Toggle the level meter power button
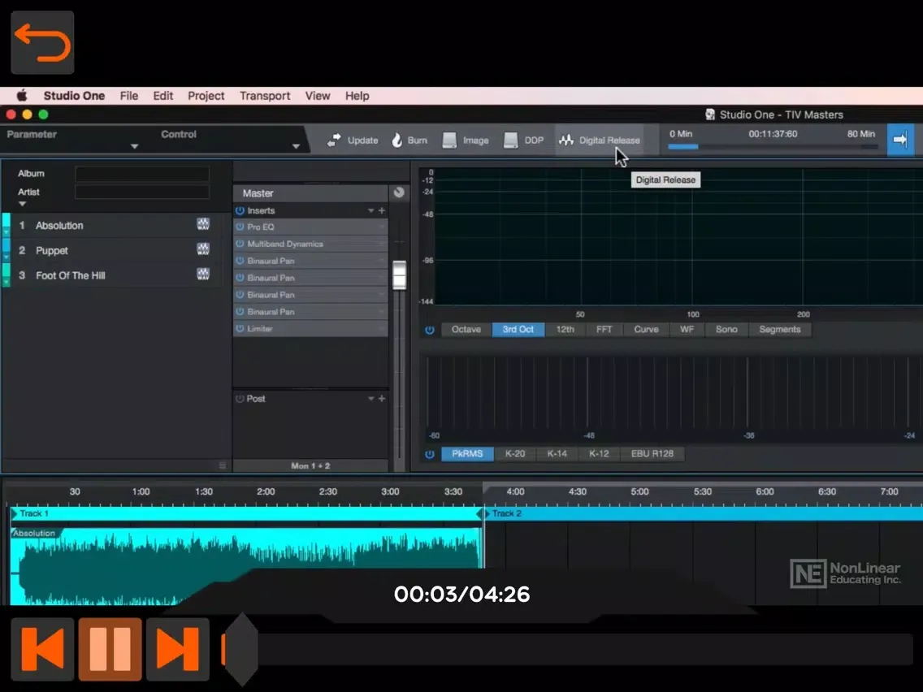 coord(430,454)
